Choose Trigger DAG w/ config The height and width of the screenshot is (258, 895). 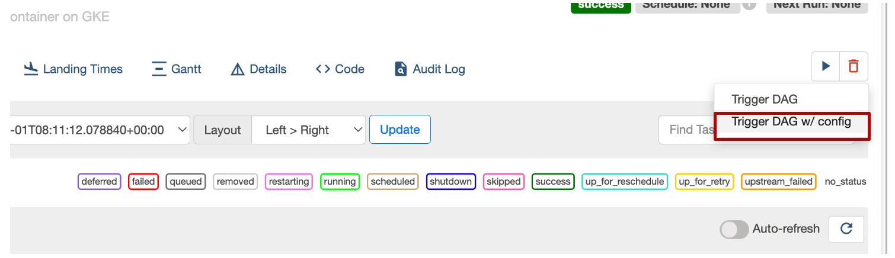(x=791, y=122)
